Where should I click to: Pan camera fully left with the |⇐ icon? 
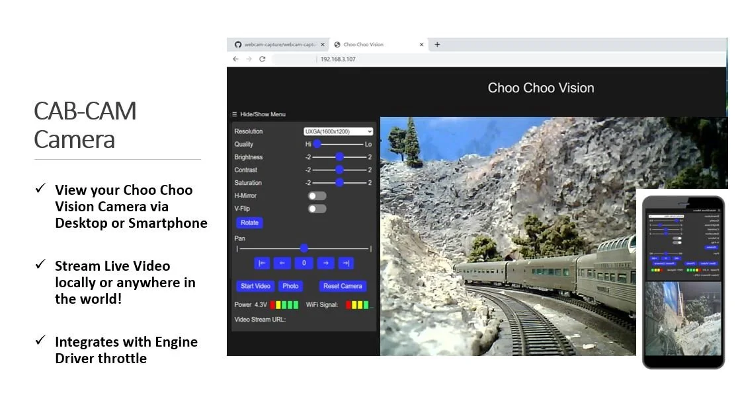click(262, 263)
